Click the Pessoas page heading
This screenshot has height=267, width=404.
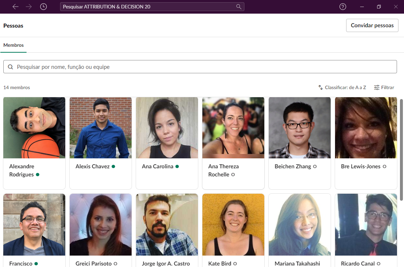13,26
